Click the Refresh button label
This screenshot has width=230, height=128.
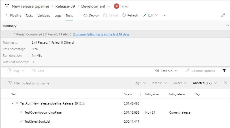click(x=132, y=15)
